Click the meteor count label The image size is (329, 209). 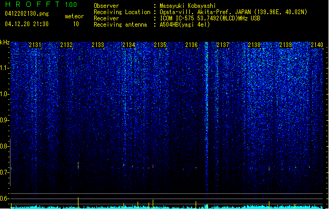tap(74, 16)
